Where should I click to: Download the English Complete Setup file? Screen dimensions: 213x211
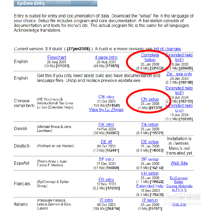pyautogui.click(x=150, y=57)
